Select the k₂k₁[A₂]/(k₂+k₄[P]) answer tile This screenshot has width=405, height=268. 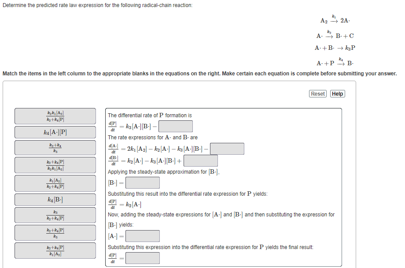click(55, 116)
